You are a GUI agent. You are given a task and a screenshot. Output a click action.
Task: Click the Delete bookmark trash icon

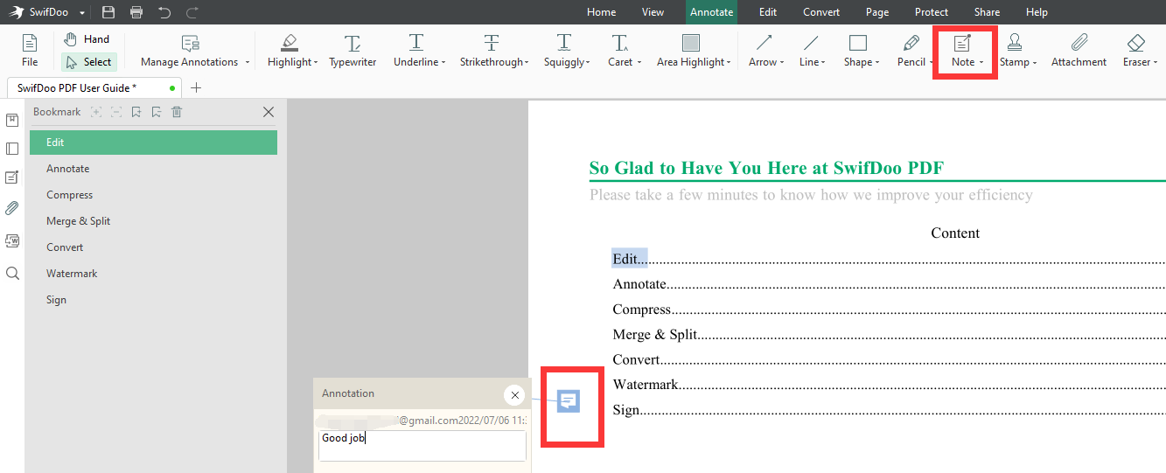coord(177,112)
